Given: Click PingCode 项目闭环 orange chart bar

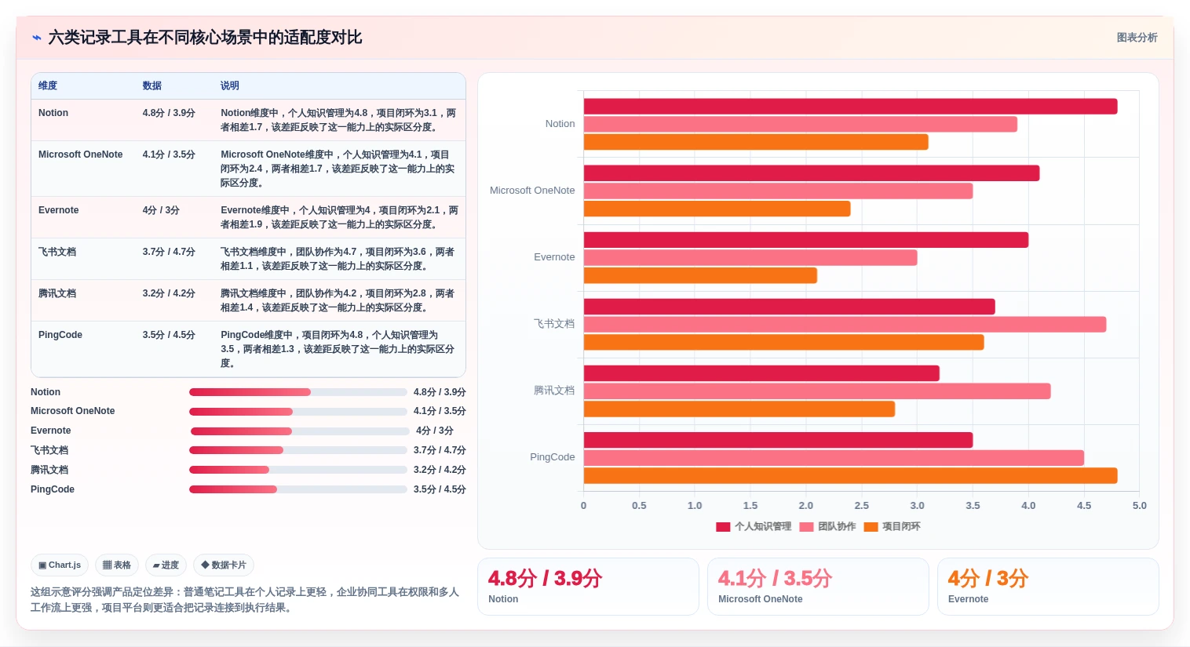Looking at the screenshot, I should [x=850, y=475].
